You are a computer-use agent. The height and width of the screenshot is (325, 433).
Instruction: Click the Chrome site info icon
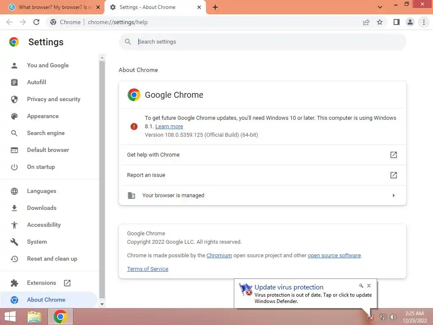click(x=53, y=22)
